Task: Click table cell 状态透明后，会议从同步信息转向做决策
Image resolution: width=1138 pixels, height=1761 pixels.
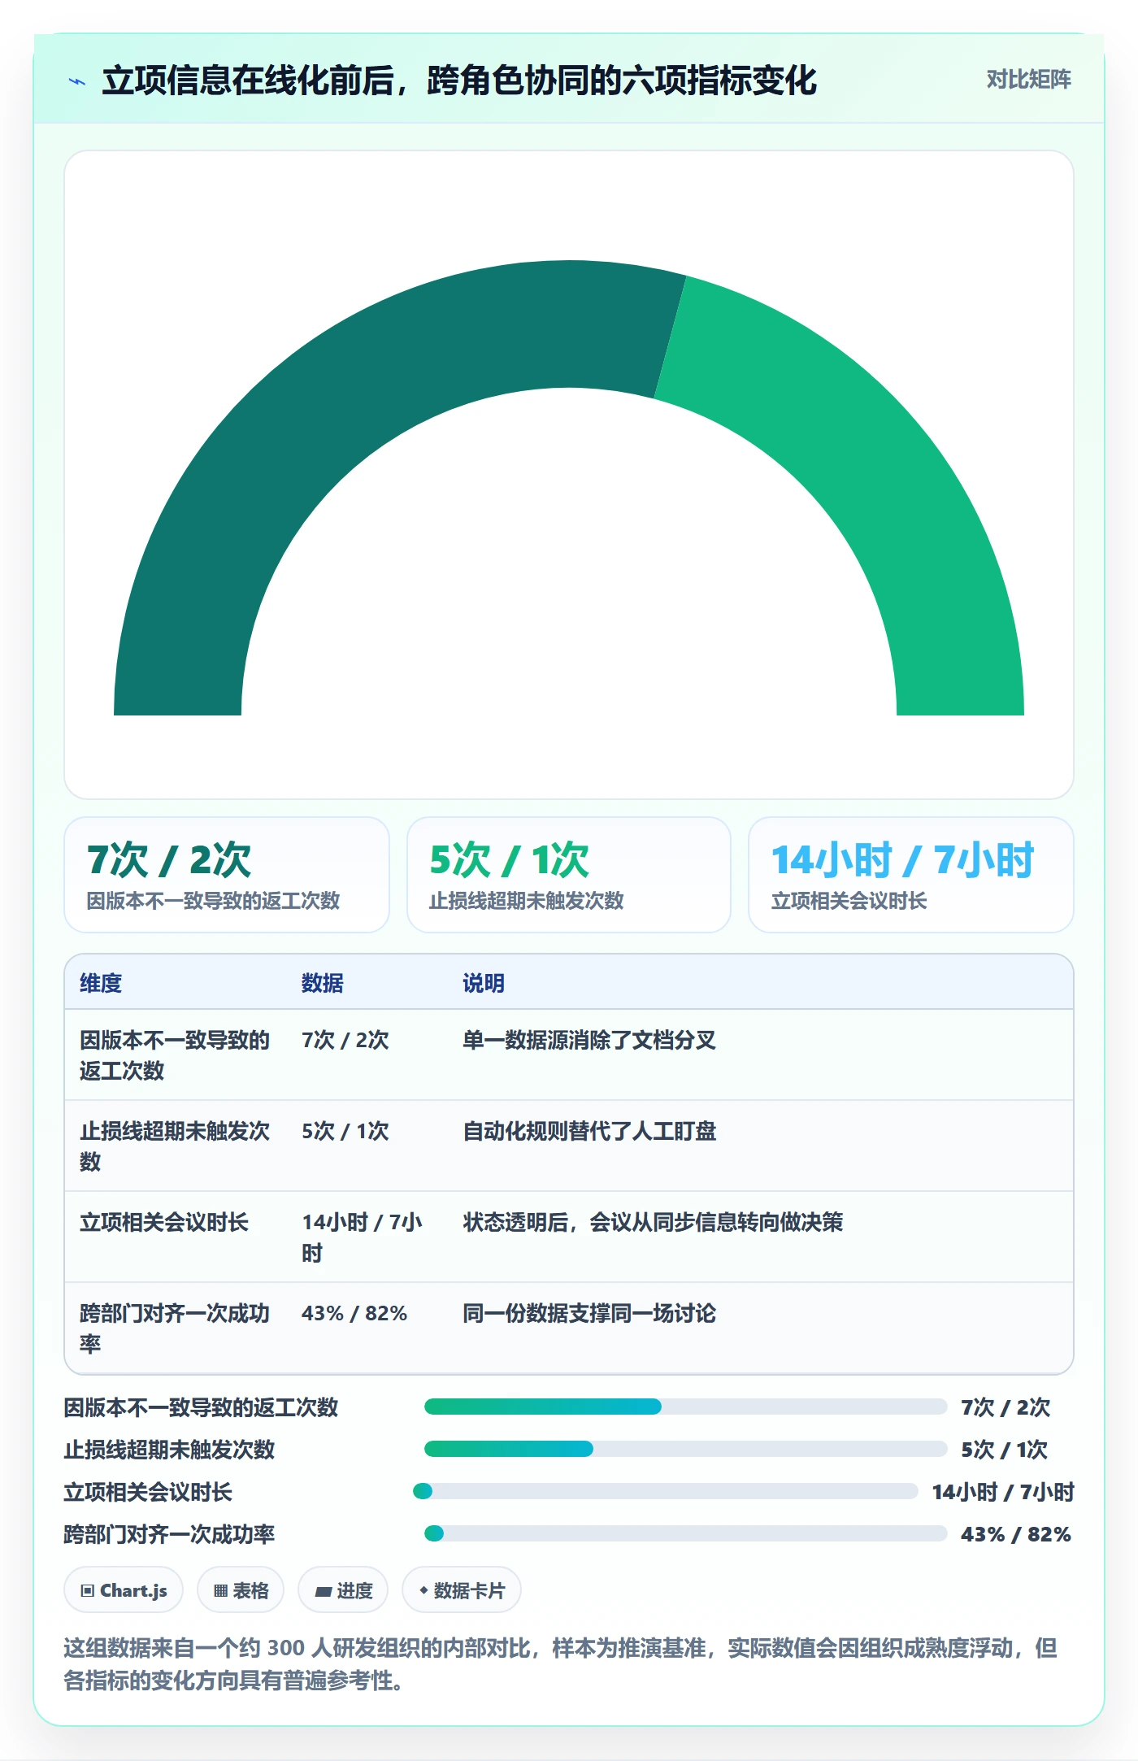Action: (760, 1237)
